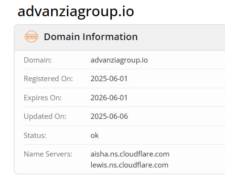
Task: Click the orange www globe icon
Action: click(x=32, y=37)
